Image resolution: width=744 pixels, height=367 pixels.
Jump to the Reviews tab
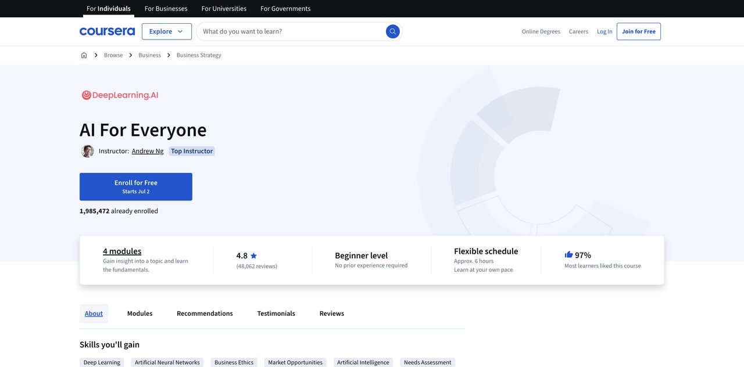(332, 314)
